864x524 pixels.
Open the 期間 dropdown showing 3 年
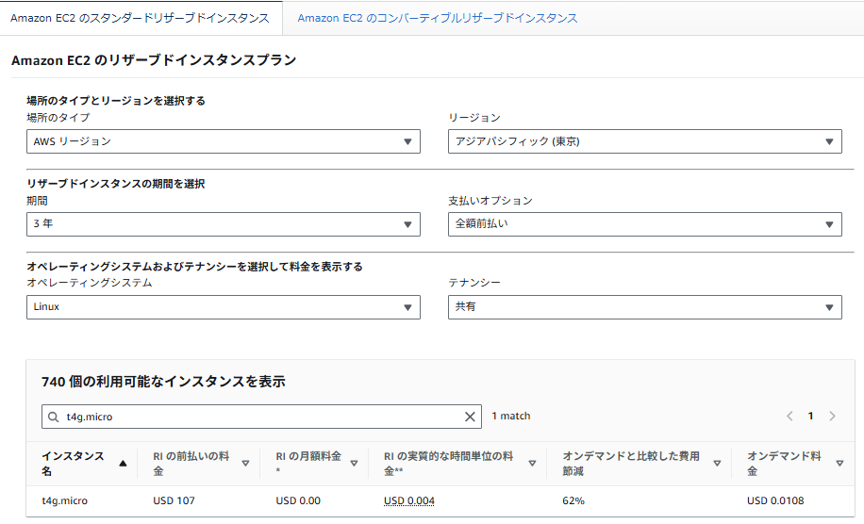(224, 224)
